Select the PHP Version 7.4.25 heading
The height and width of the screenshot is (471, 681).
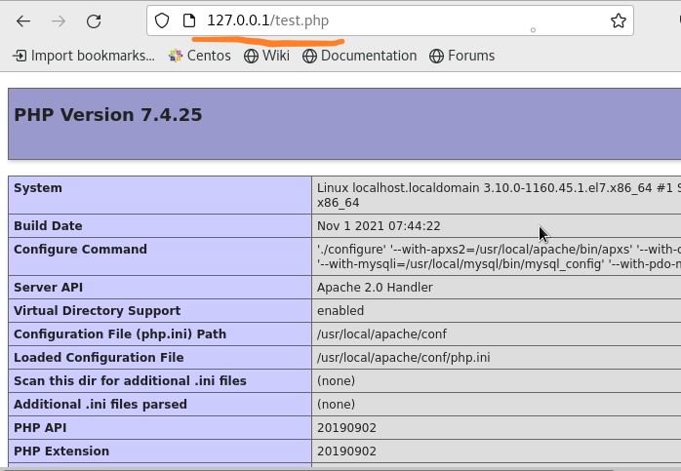108,115
